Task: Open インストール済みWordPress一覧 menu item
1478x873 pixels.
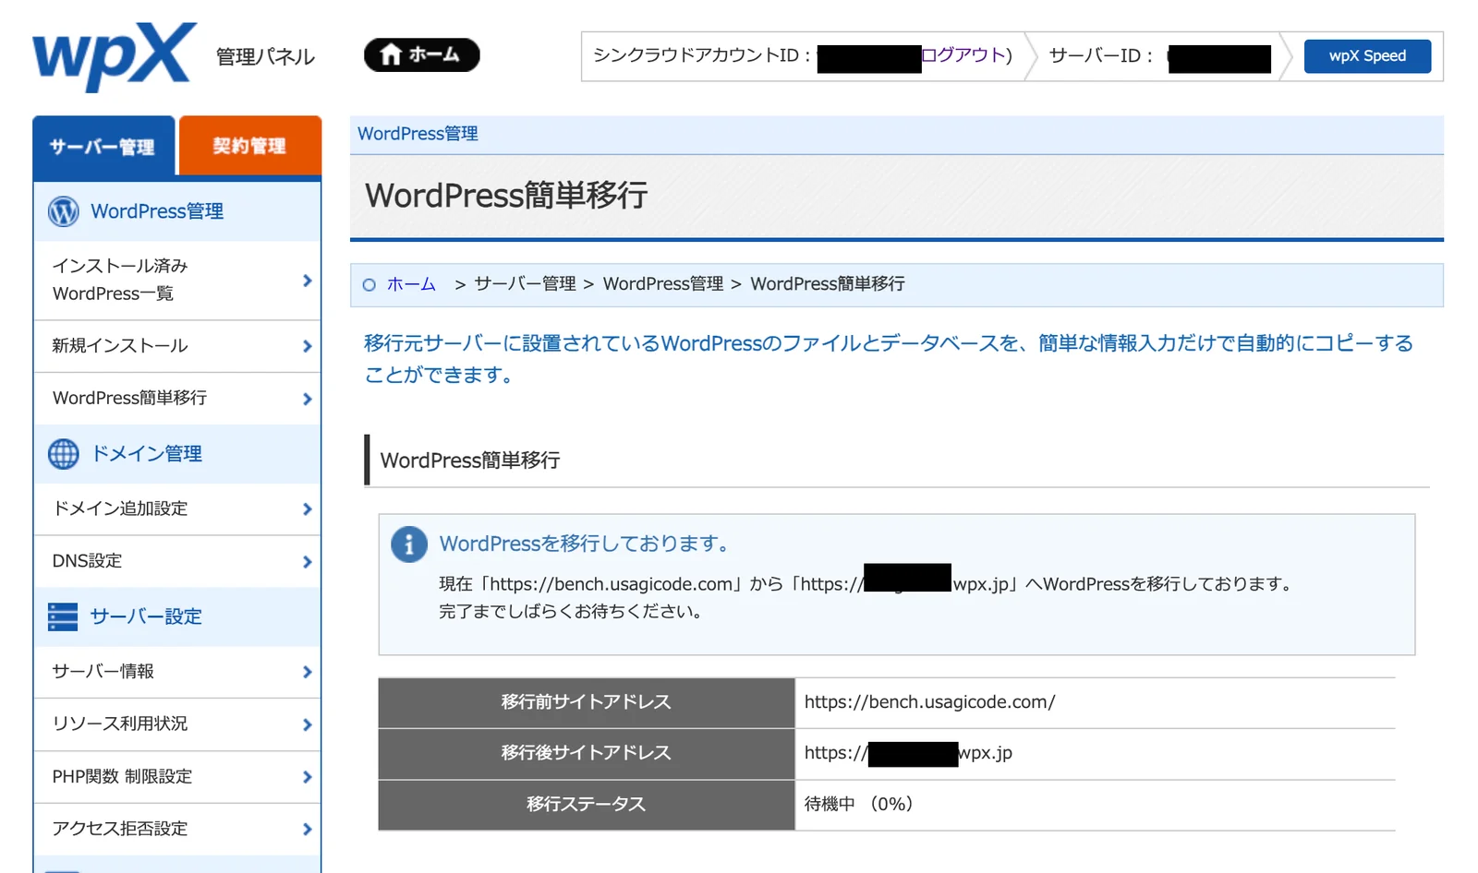Action: point(177,280)
